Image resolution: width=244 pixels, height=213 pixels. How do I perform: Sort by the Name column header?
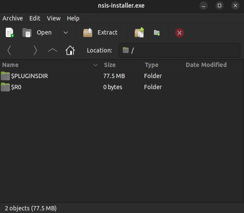click(x=51, y=65)
